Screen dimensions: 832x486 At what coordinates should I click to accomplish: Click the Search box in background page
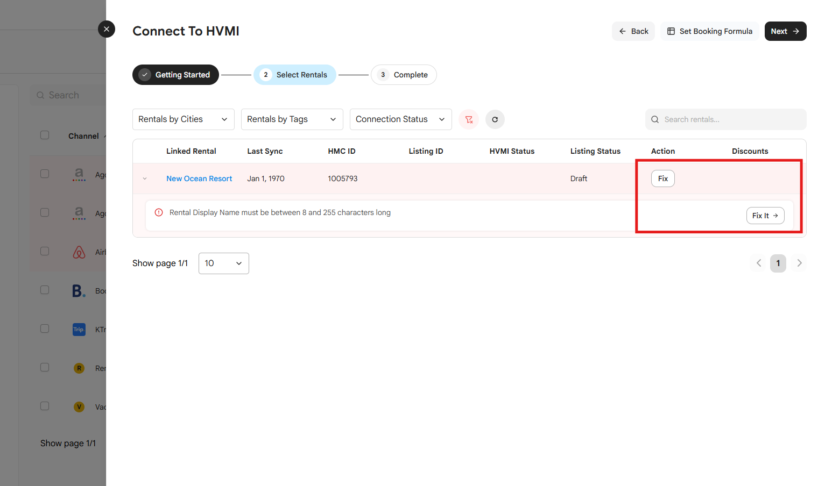tap(68, 95)
